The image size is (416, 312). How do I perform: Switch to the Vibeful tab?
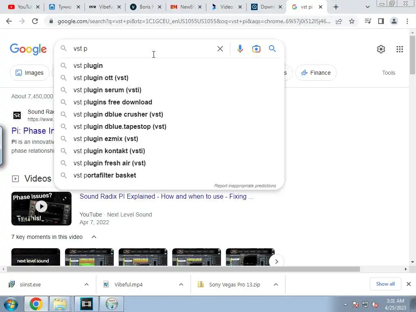coord(105,7)
